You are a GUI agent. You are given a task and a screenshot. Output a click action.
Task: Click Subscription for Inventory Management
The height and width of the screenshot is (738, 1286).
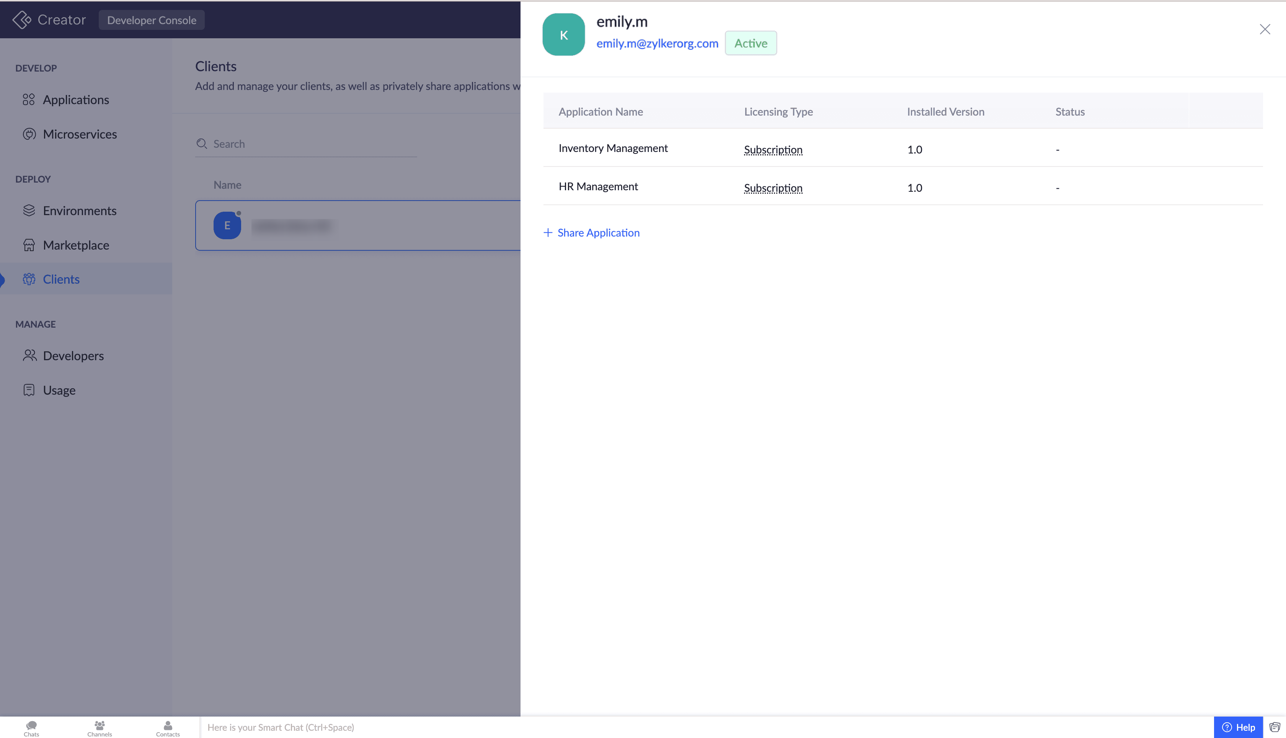[x=773, y=150]
